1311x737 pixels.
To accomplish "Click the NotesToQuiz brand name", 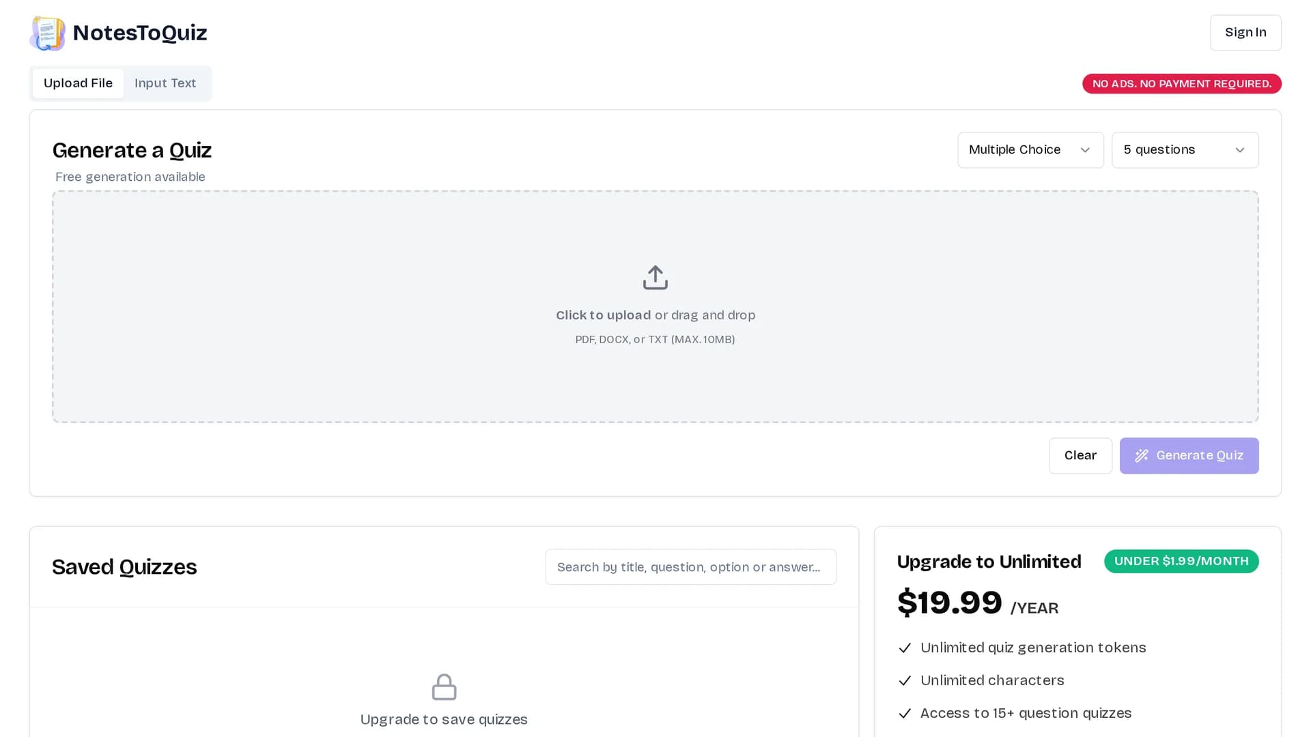I will (x=140, y=33).
